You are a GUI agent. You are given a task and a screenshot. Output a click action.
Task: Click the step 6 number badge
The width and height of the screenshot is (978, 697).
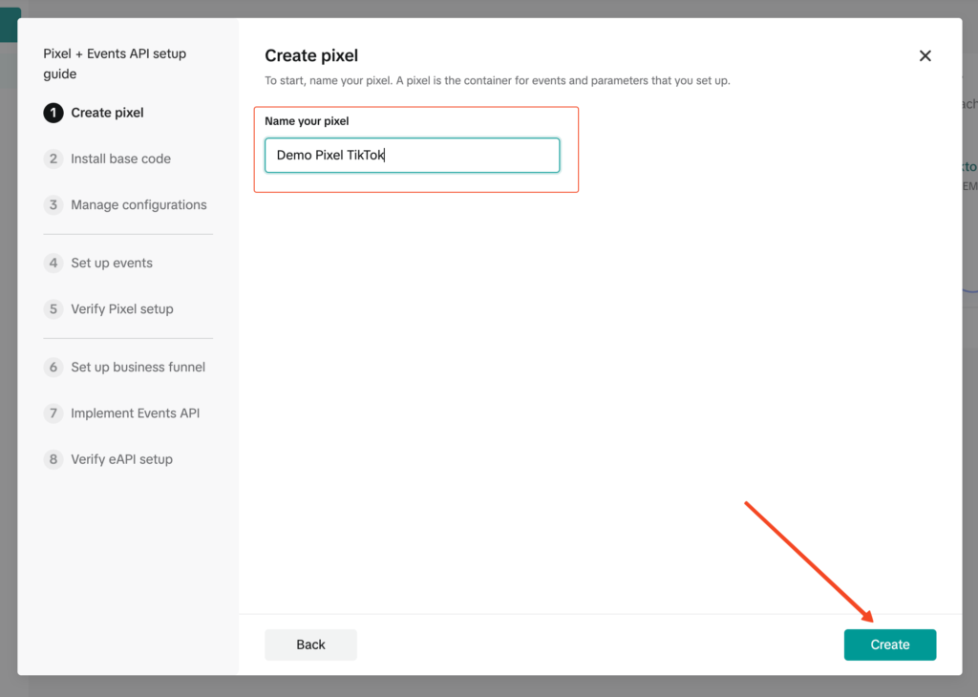tap(53, 368)
